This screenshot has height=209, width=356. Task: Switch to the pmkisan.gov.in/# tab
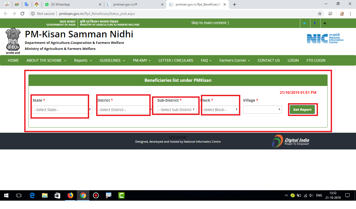(x=135, y=4)
